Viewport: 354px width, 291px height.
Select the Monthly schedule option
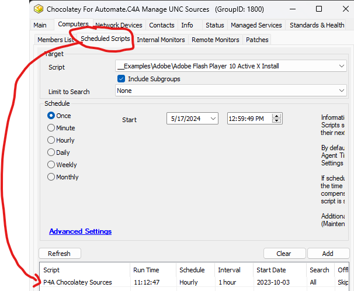[x=51, y=176]
